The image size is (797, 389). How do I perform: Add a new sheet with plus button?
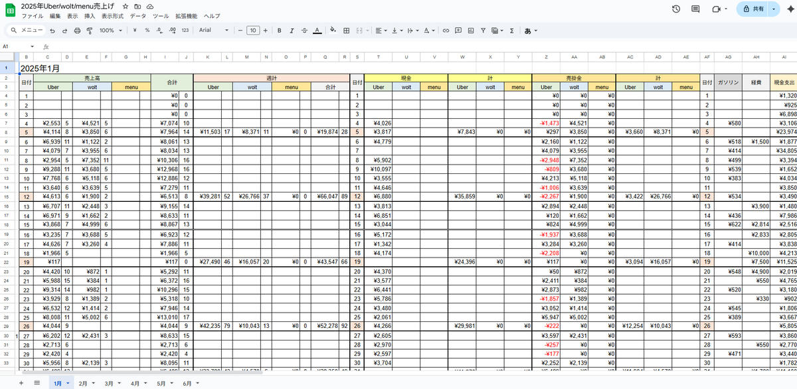[21, 383]
